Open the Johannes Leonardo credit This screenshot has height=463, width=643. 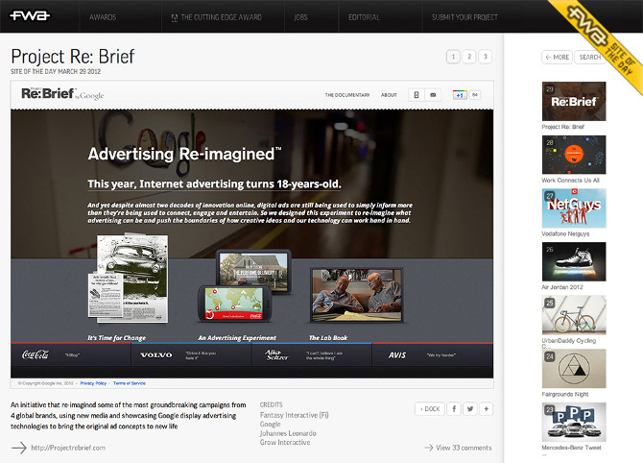[x=288, y=433]
